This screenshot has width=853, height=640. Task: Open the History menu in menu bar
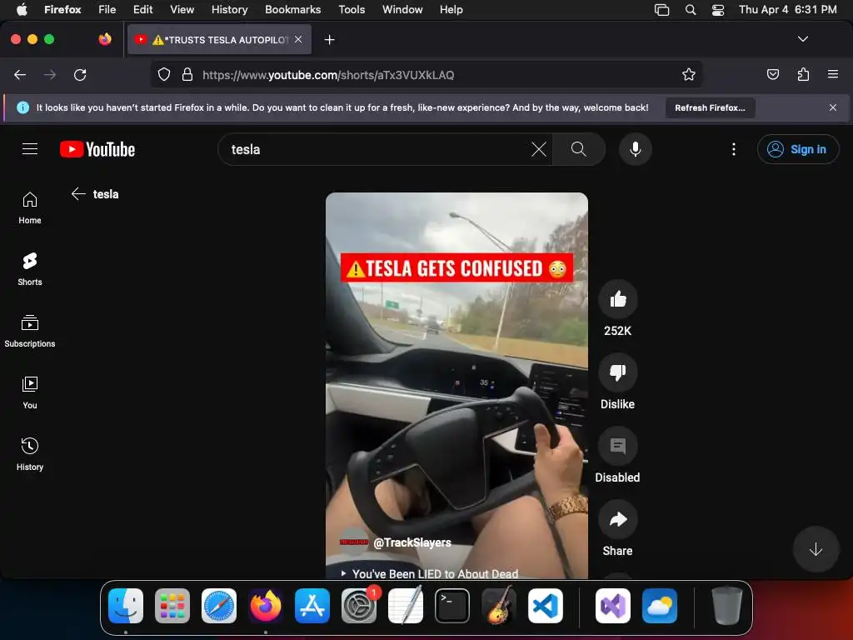[229, 9]
